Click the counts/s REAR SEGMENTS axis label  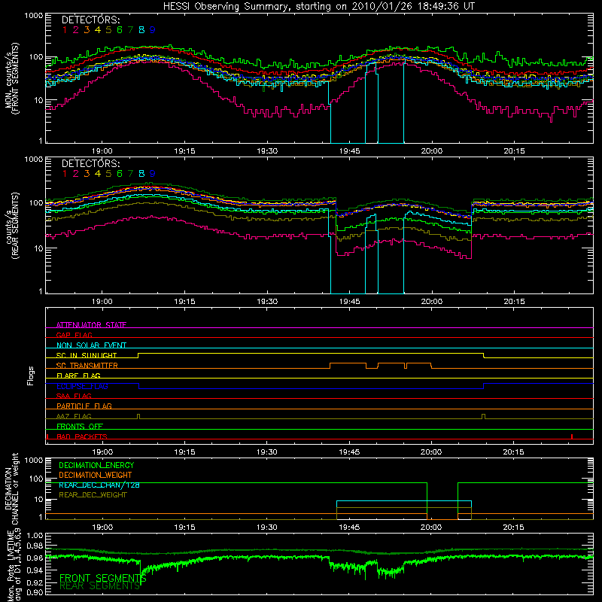pyautogui.click(x=12, y=226)
